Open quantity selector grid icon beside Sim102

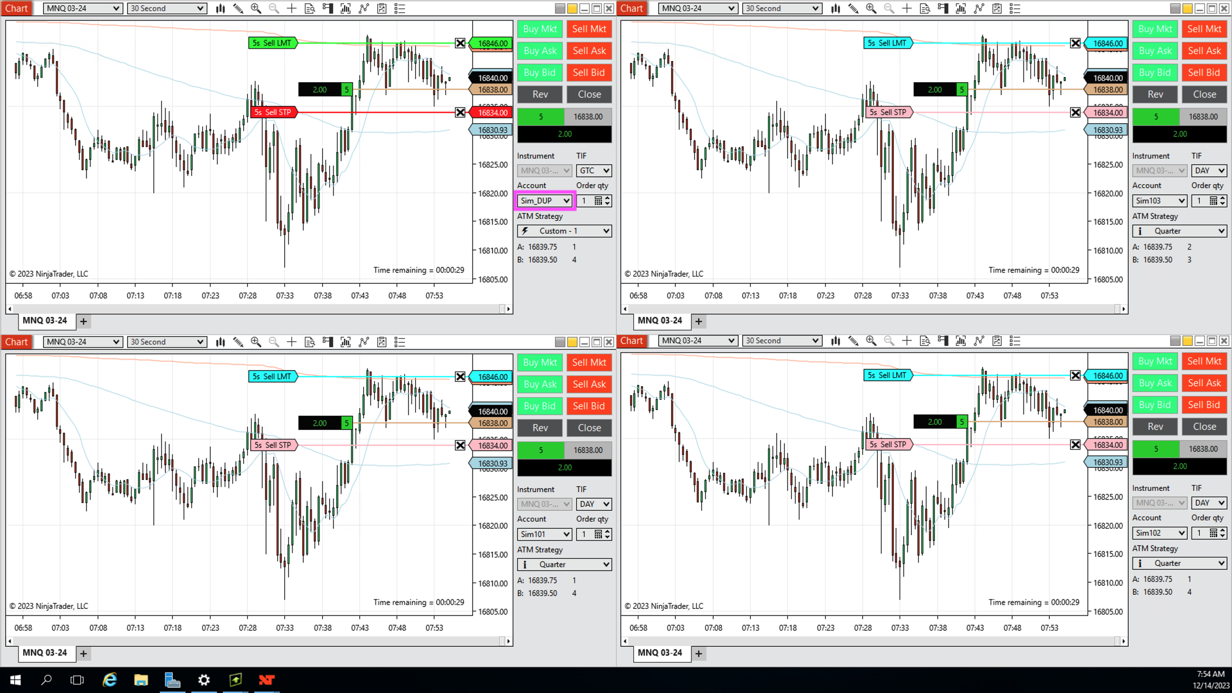point(1213,533)
